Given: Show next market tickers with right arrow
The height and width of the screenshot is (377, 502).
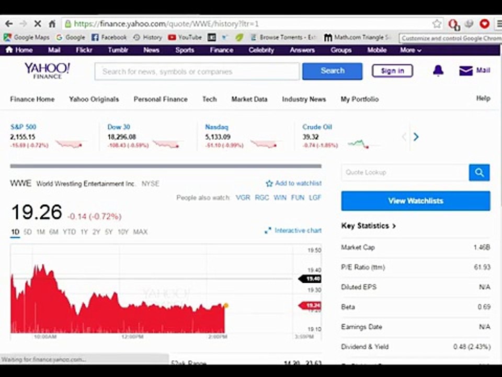Looking at the screenshot, I should (416, 137).
